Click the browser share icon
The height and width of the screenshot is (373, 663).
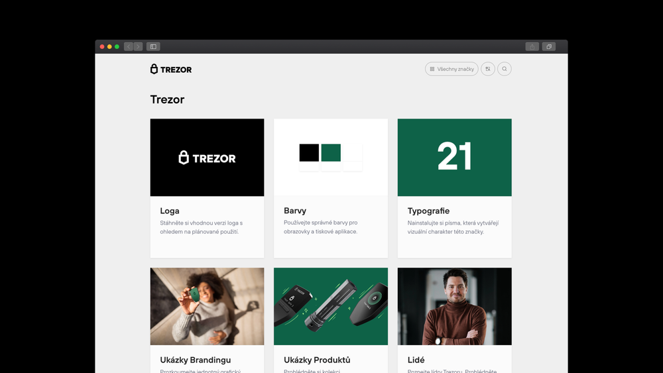click(532, 46)
